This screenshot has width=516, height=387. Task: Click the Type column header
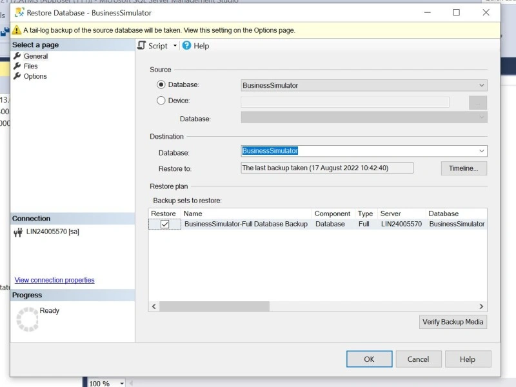(366, 213)
